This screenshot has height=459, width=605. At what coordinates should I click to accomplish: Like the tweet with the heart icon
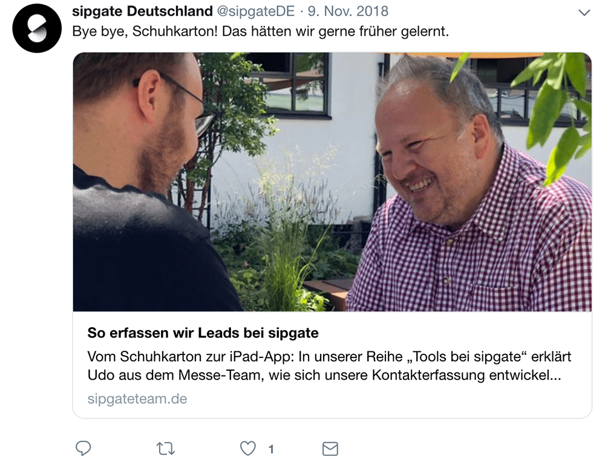[x=247, y=449]
